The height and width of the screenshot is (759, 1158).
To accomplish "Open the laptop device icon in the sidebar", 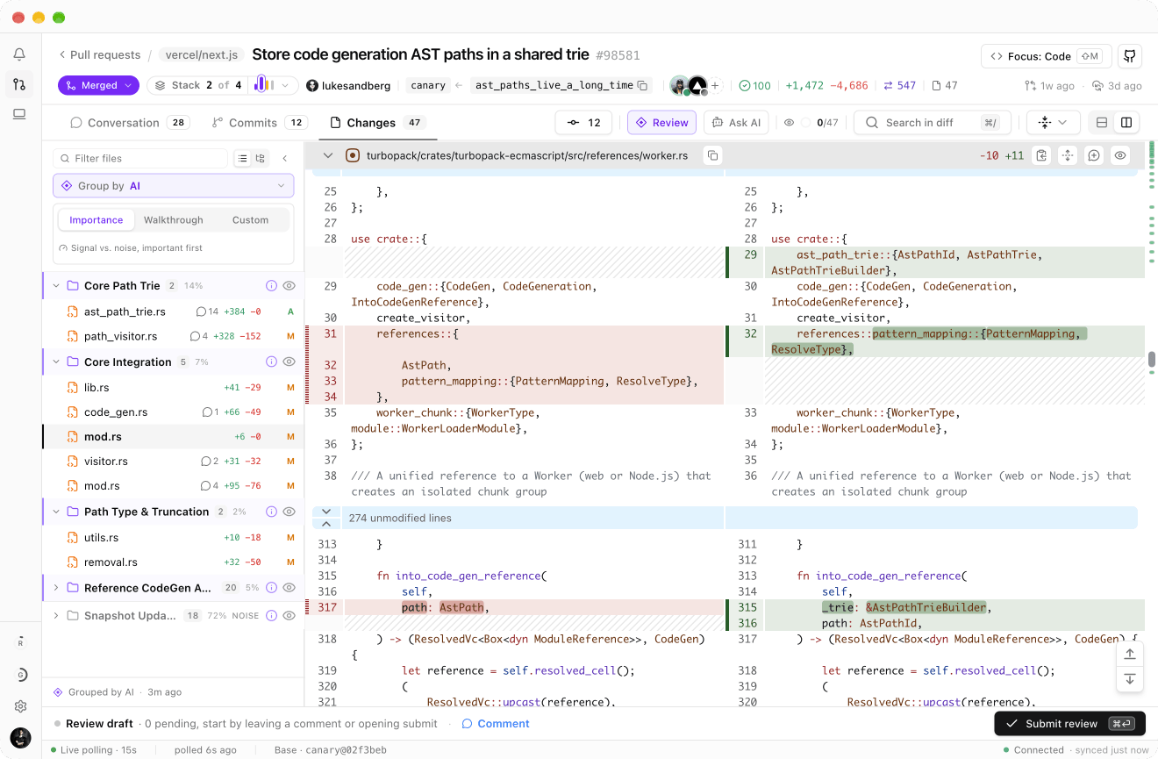I will coord(19,114).
